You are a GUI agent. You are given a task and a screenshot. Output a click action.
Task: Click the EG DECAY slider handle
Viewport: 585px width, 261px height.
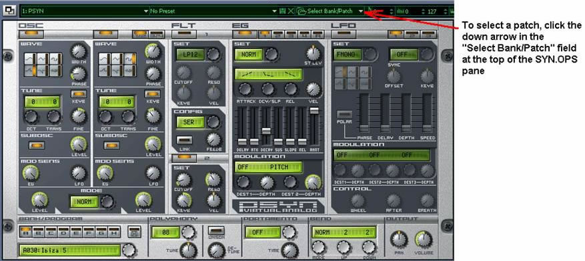(x=265, y=130)
